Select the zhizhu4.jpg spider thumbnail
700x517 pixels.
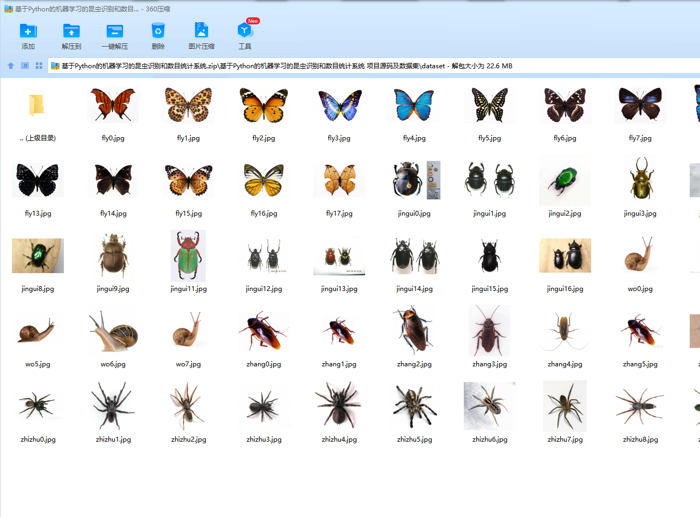[339, 405]
